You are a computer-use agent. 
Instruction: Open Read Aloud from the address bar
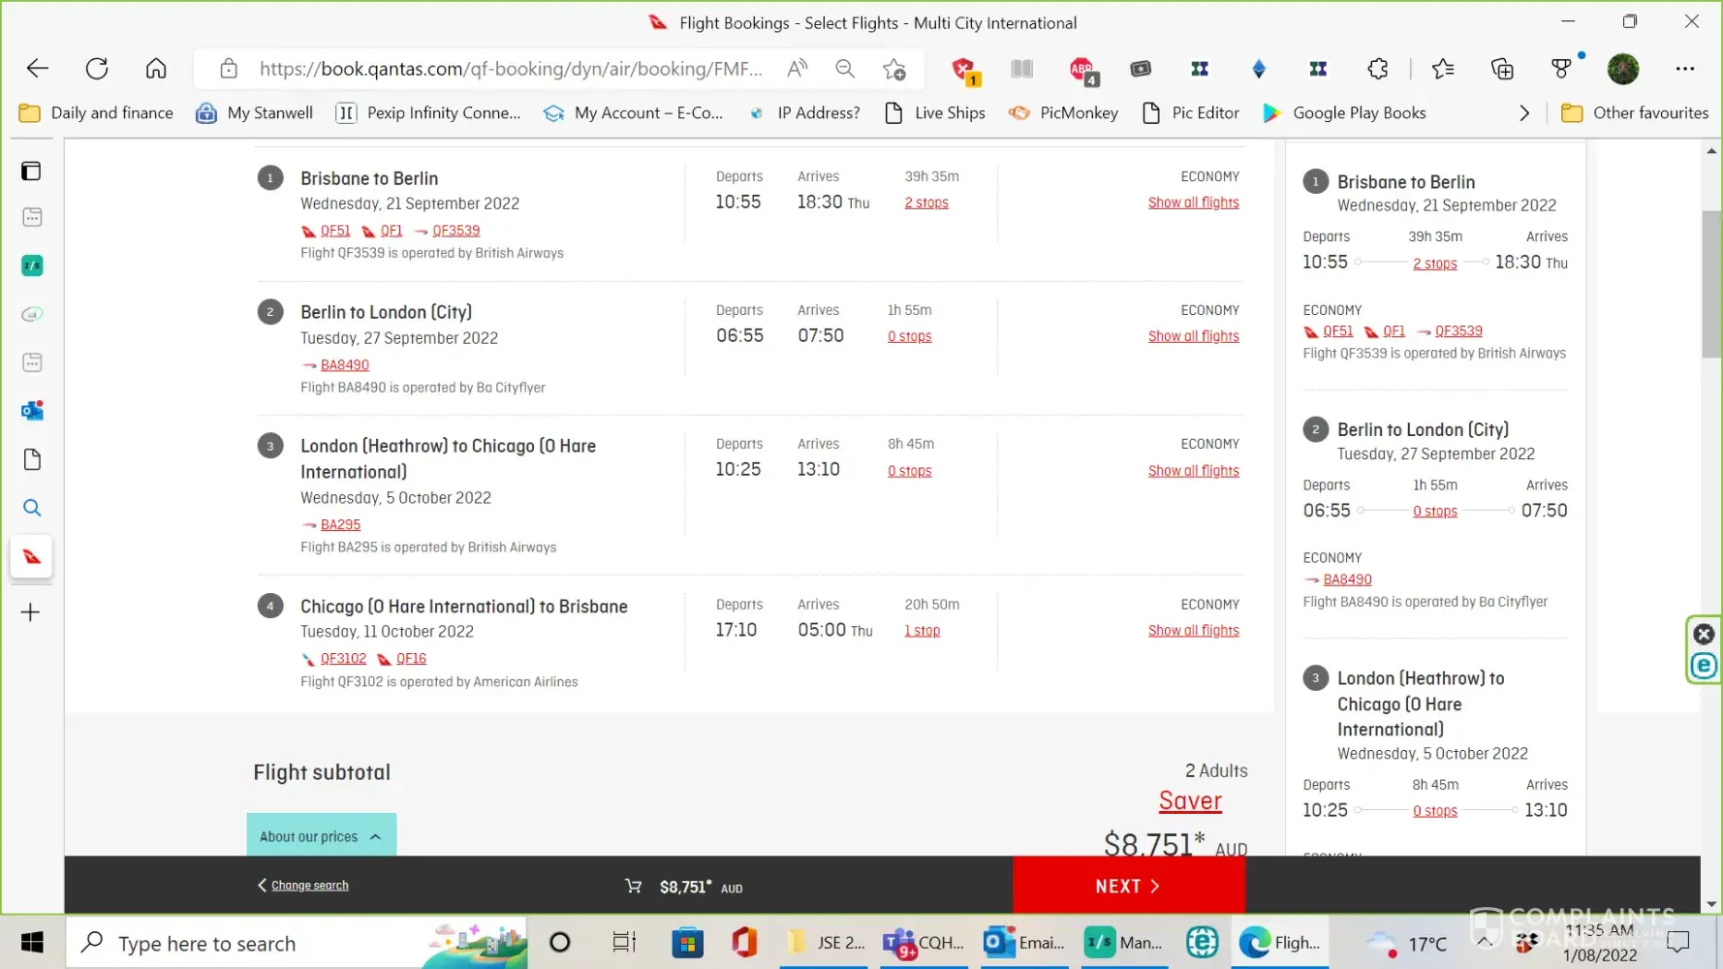(798, 69)
